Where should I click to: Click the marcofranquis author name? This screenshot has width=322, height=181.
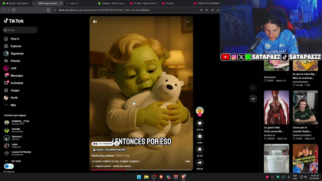[x=300, y=82]
